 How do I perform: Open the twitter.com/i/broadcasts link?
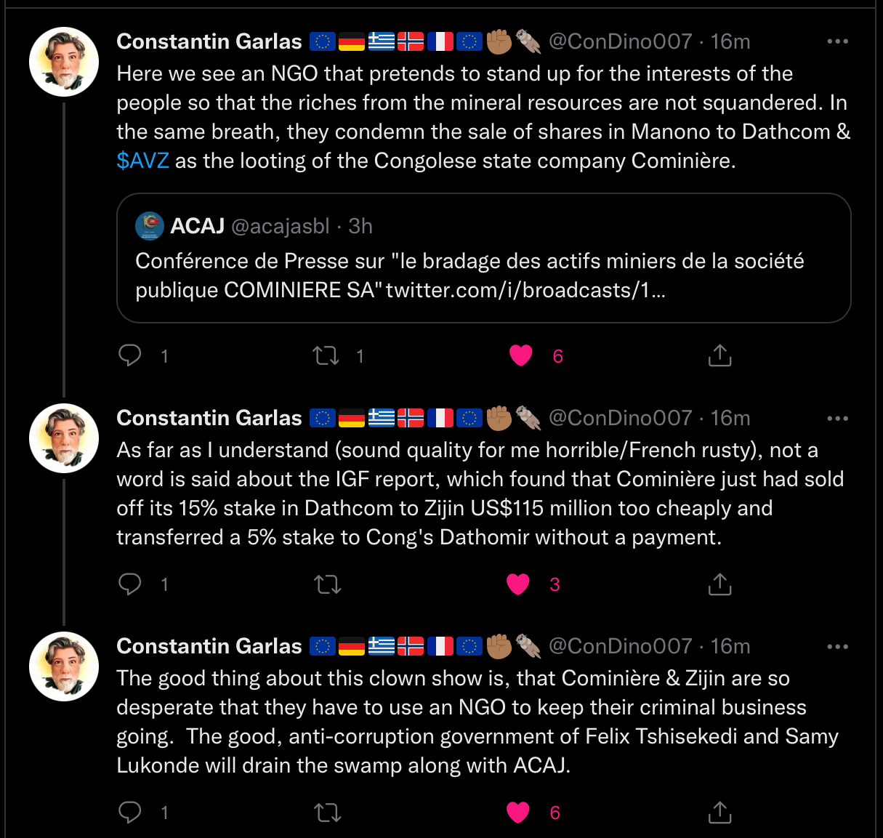point(525,290)
